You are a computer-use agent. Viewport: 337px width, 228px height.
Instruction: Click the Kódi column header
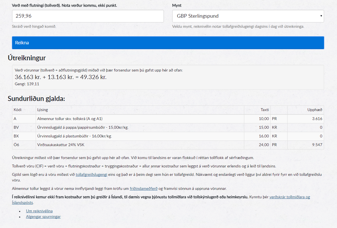tap(18, 110)
